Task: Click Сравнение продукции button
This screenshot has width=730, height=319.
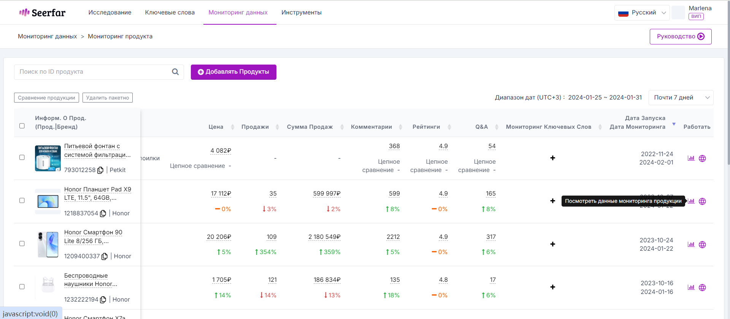Action: coord(46,98)
